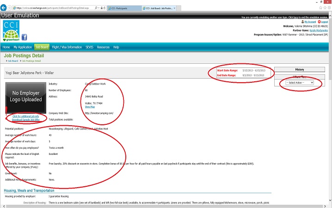Open a new browser tab

click(178, 8)
